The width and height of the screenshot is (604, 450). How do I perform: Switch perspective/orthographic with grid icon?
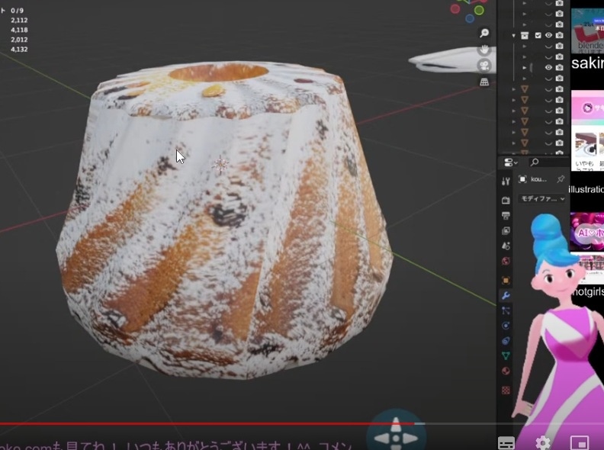(484, 82)
